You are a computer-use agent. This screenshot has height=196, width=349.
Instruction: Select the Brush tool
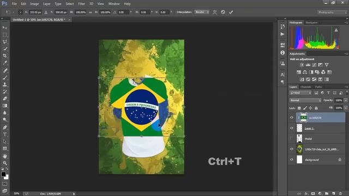click(x=5, y=77)
